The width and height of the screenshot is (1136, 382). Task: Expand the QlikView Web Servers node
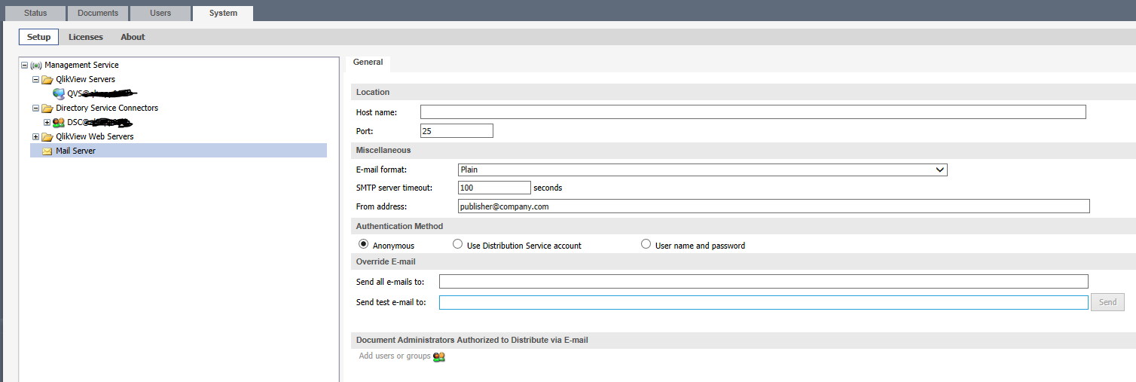(35, 137)
